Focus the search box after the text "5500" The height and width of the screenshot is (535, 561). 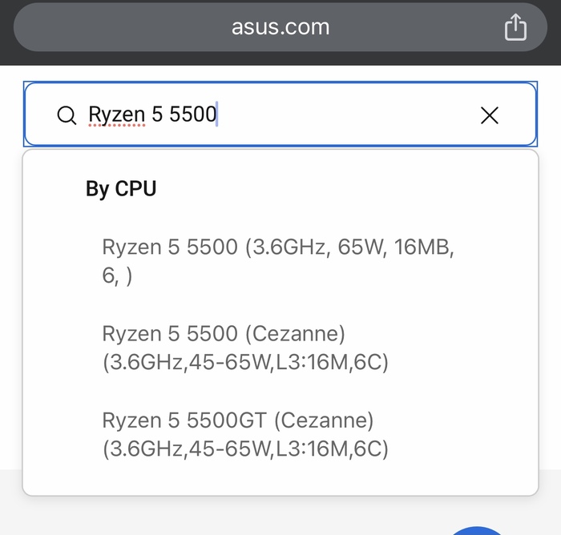pos(232,115)
